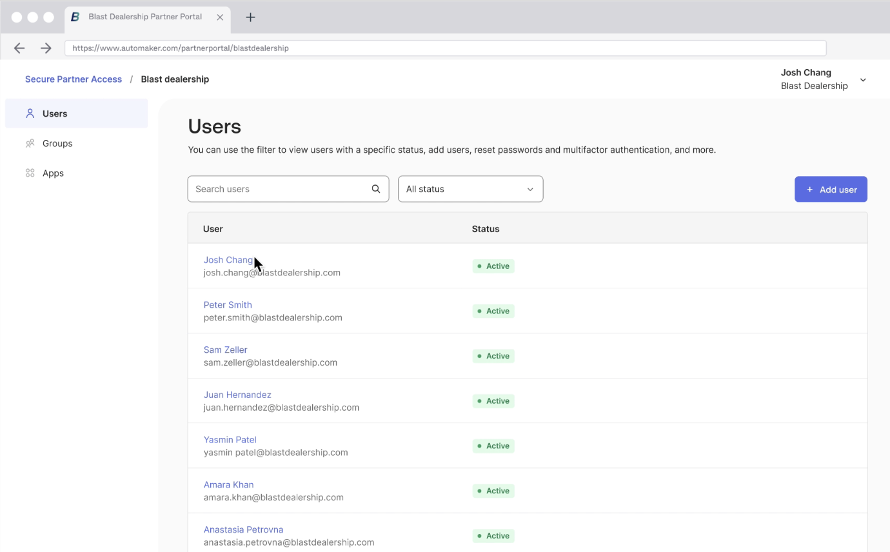This screenshot has width=890, height=552.
Task: Click the browser back arrow
Action: click(x=19, y=48)
